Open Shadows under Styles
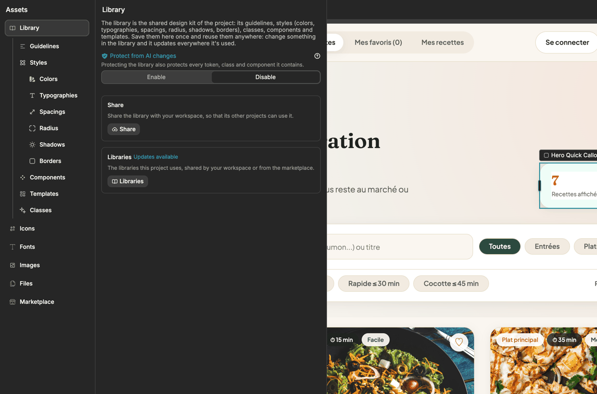The height and width of the screenshot is (394, 597). click(x=52, y=145)
